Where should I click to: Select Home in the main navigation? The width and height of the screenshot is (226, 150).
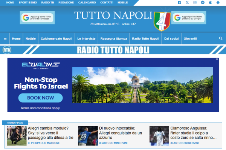[16, 39]
